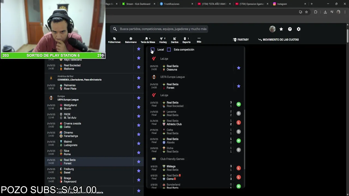Open site settings gear icon
Screen dimensions: 349x196
[x=299, y=29]
